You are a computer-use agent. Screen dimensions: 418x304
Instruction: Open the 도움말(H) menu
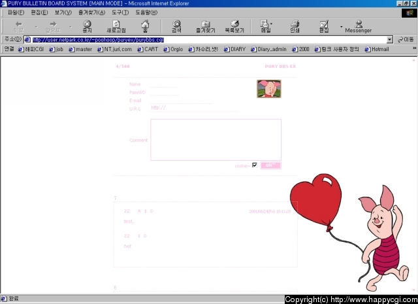tap(146, 12)
